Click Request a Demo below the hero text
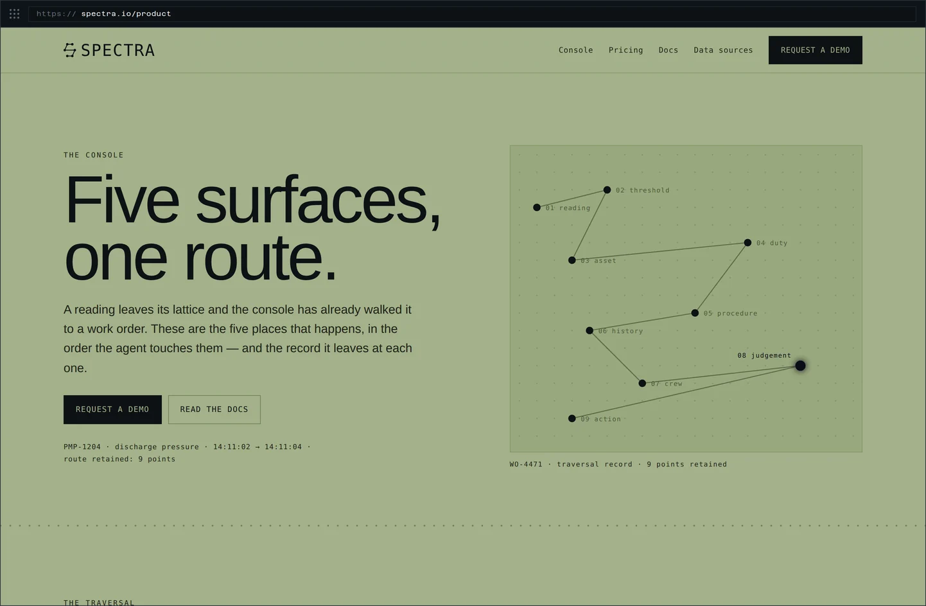The height and width of the screenshot is (606, 926). coord(112,409)
